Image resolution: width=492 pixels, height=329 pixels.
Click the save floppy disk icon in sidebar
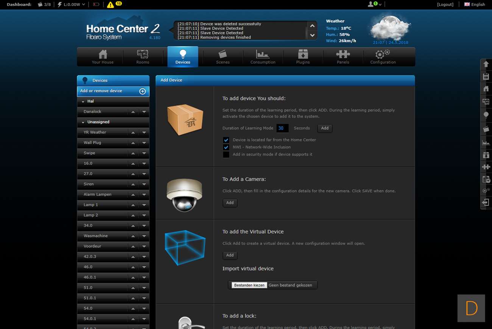[486, 76]
